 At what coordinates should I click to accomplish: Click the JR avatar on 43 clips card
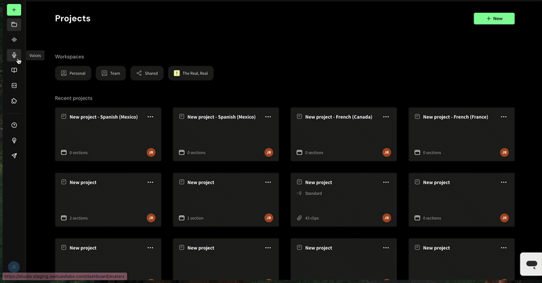pos(386,218)
